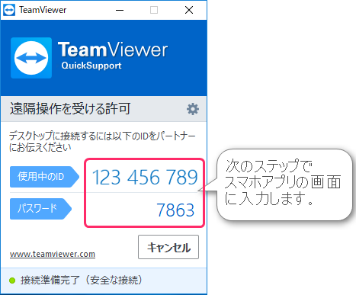The height and width of the screenshot is (295, 356).
Task: Click the デスクトップに接続する instruction text
Action: pos(102,141)
